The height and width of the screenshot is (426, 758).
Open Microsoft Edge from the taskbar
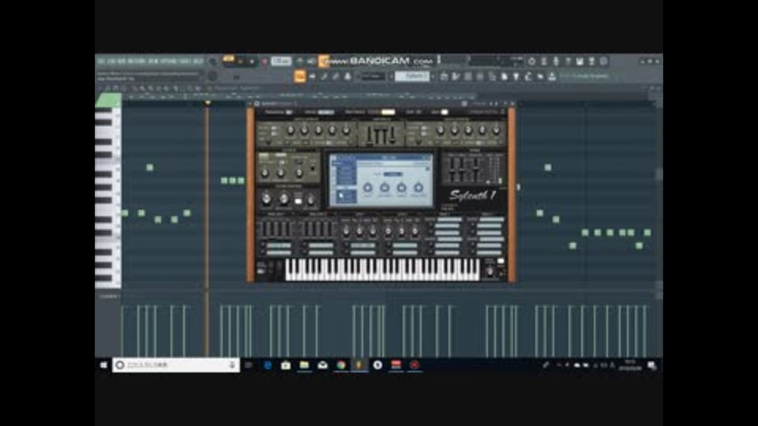268,365
